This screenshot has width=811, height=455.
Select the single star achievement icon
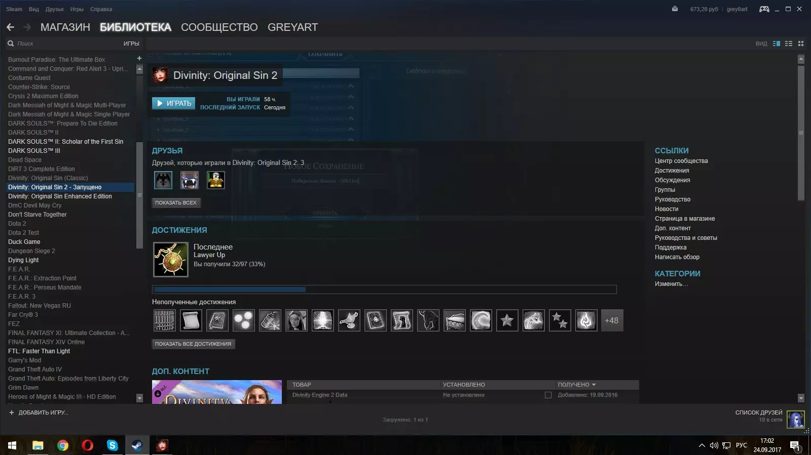click(x=507, y=320)
